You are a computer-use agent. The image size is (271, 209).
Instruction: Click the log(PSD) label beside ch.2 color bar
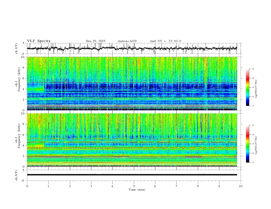(256, 145)
